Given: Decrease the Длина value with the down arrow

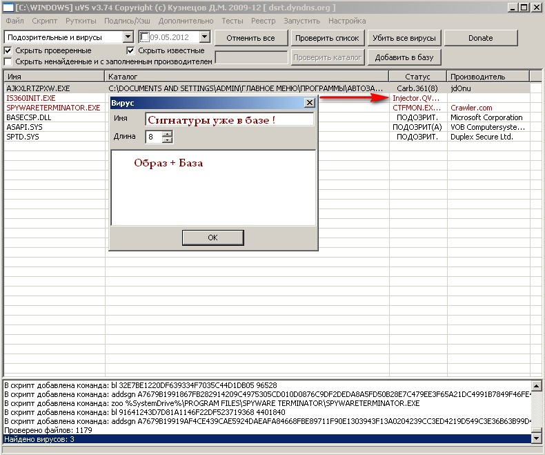Looking at the screenshot, I should coord(167,140).
